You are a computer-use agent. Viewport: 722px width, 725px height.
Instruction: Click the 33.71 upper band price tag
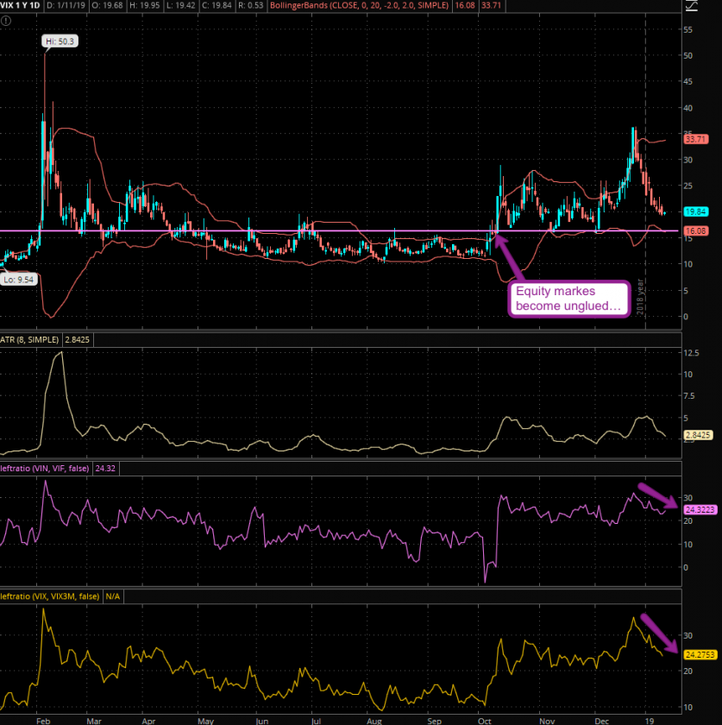(695, 139)
